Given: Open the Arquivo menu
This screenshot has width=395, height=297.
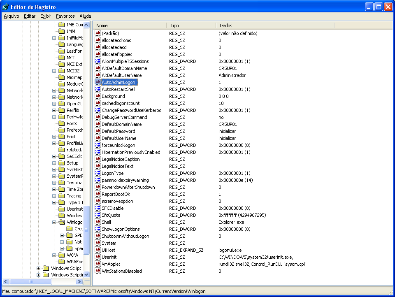Looking at the screenshot, I should [12, 16].
